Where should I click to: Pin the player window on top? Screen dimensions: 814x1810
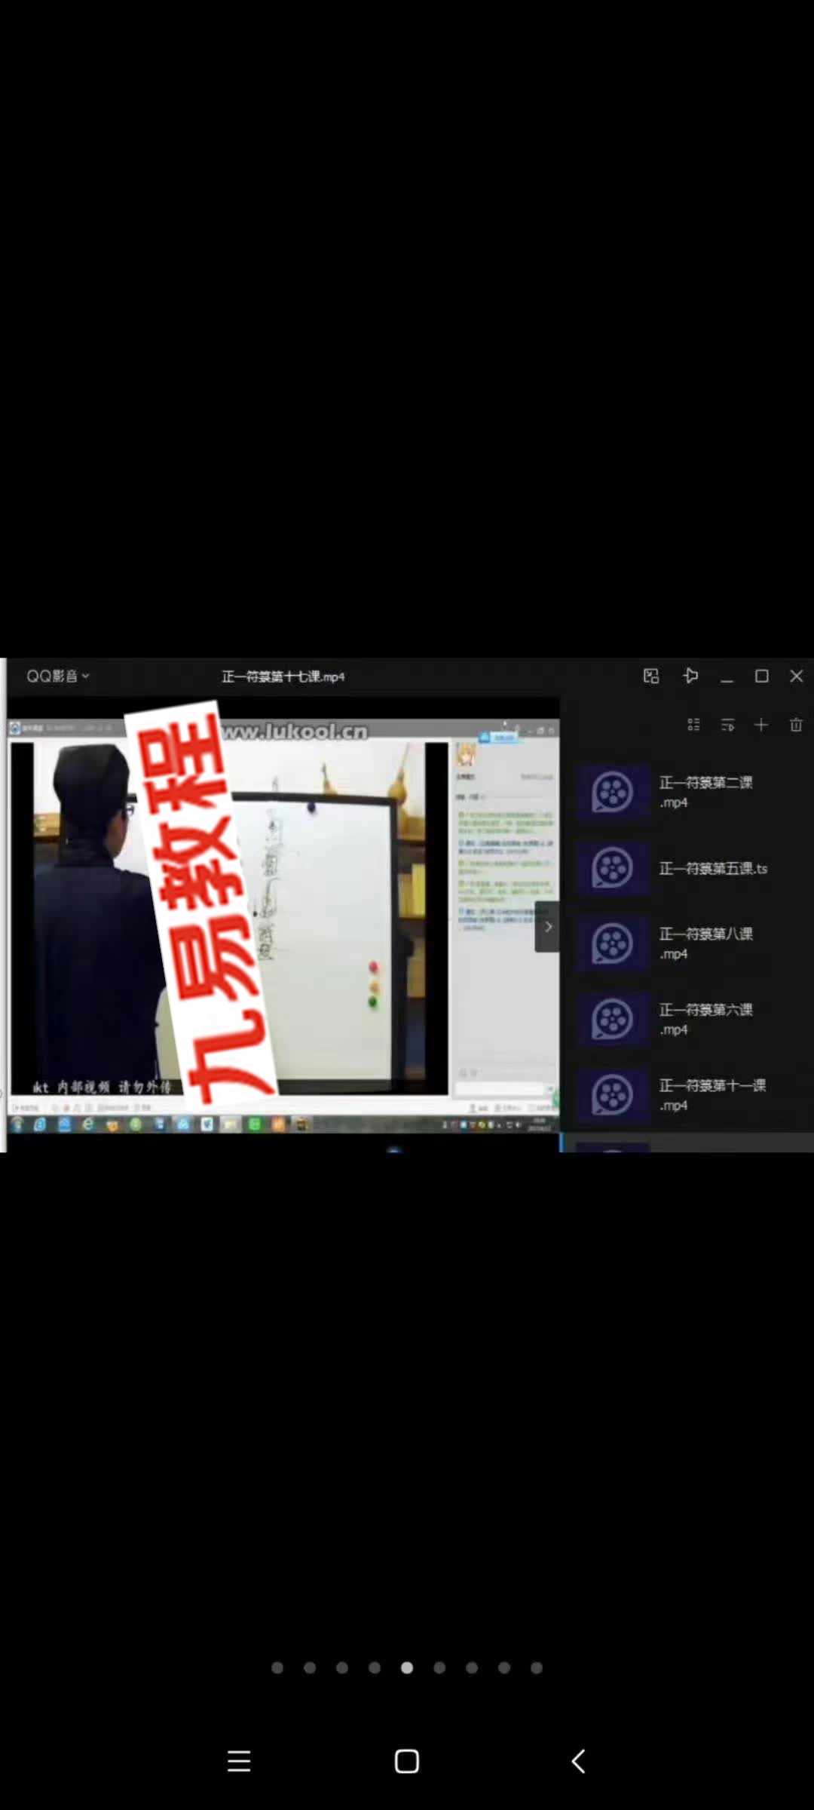[690, 676]
